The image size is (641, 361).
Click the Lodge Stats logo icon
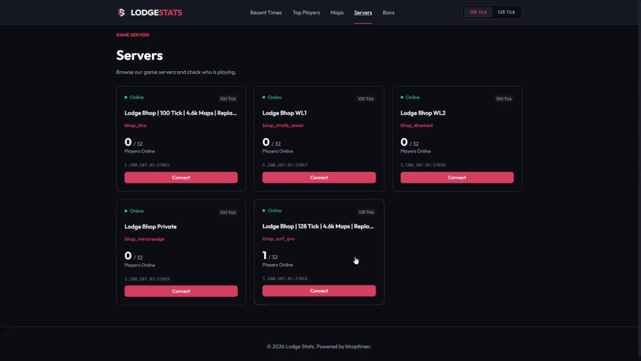[x=121, y=12]
